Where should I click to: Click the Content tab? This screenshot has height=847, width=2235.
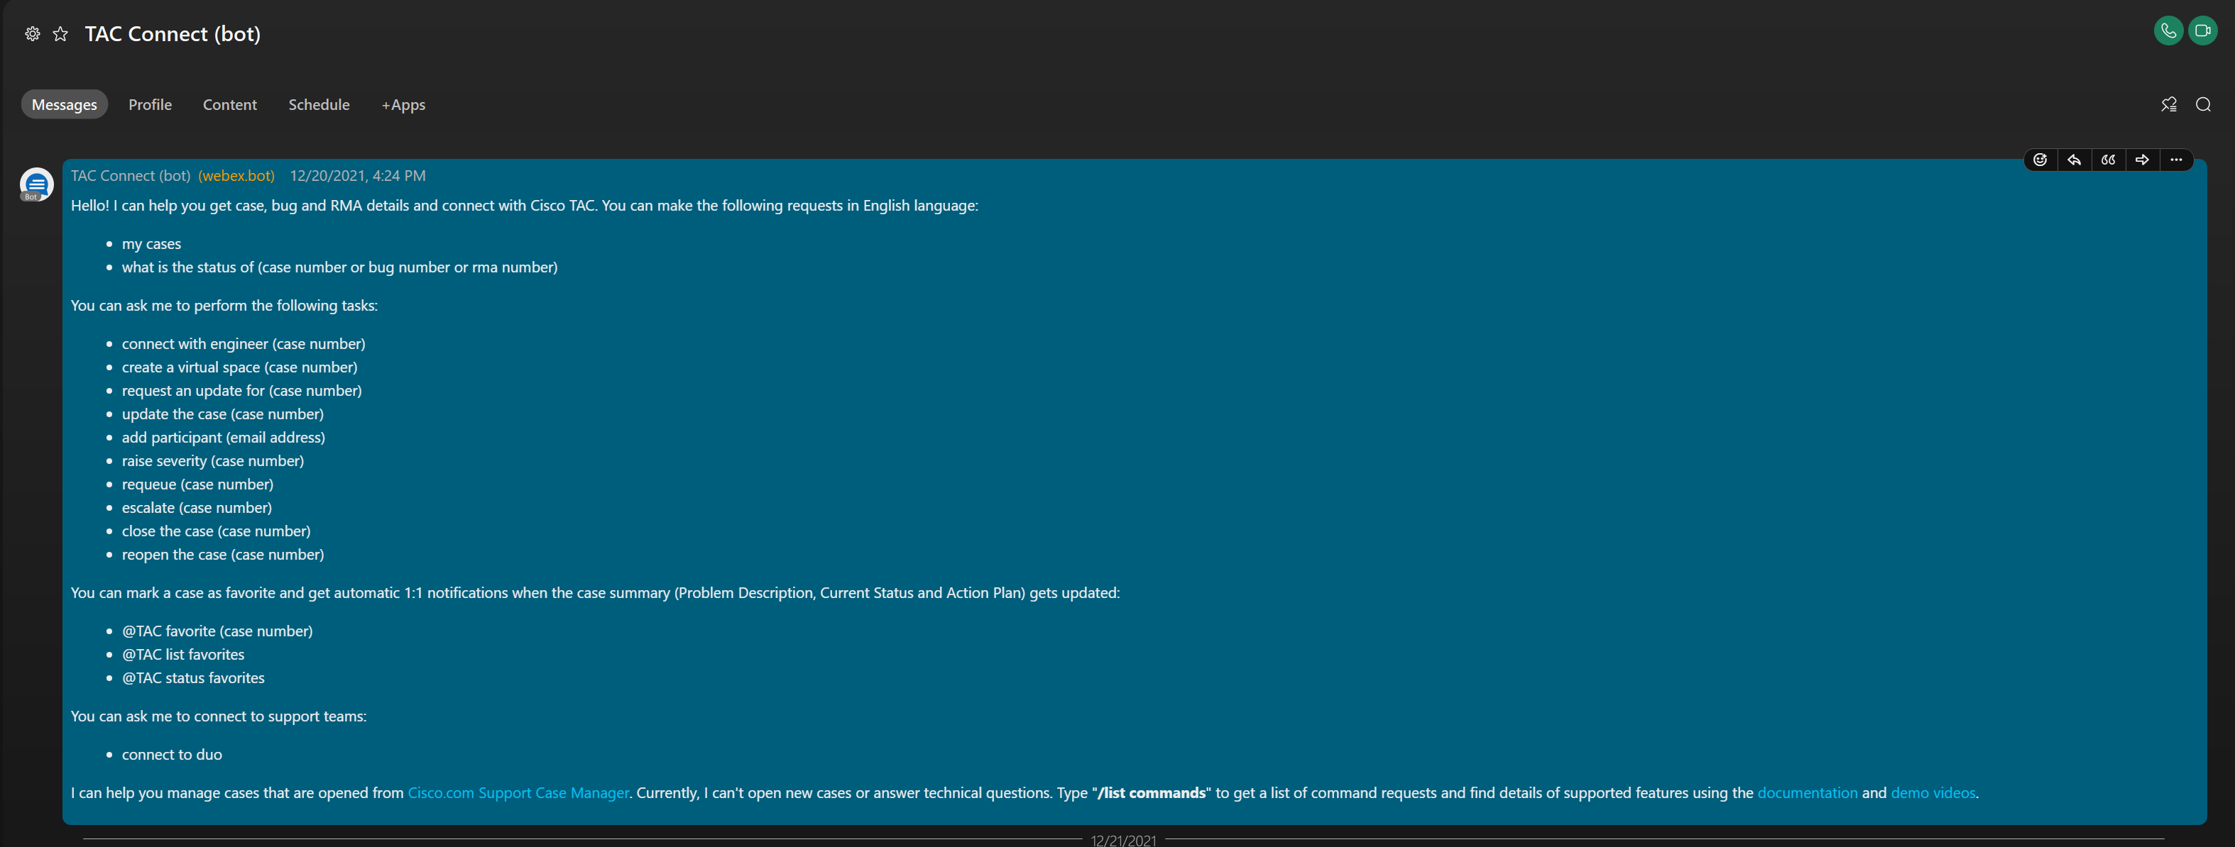(229, 104)
